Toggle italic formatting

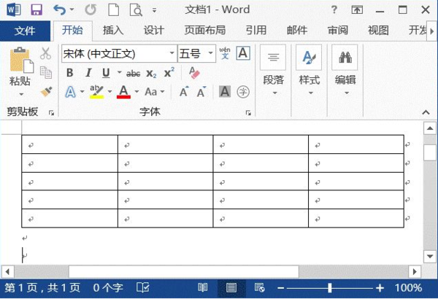(88, 73)
